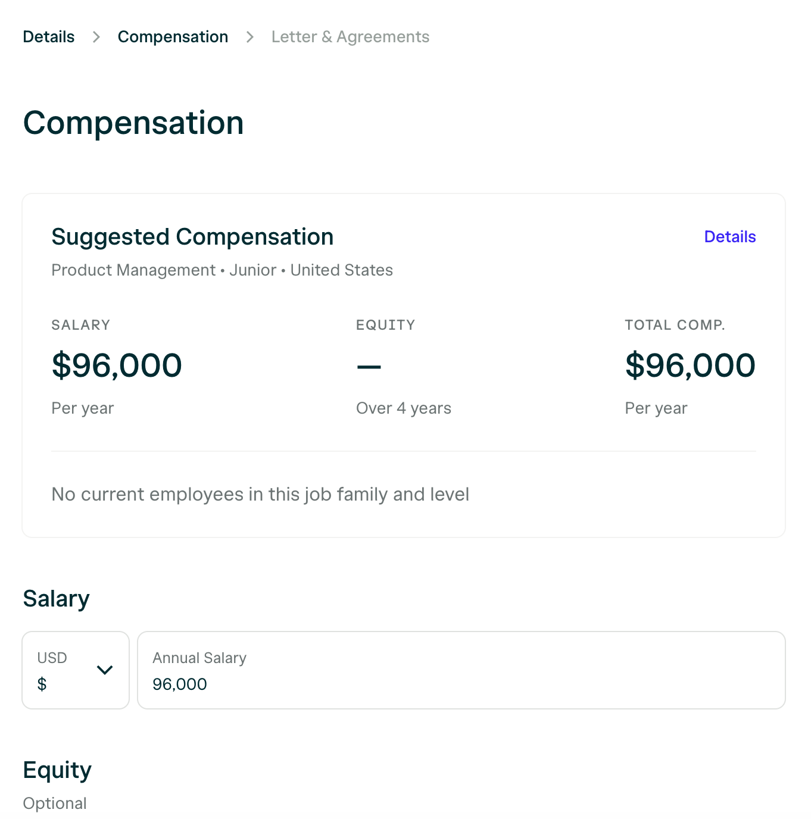This screenshot has height=819, width=811.
Task: Click the Salary section heading
Action: (57, 599)
